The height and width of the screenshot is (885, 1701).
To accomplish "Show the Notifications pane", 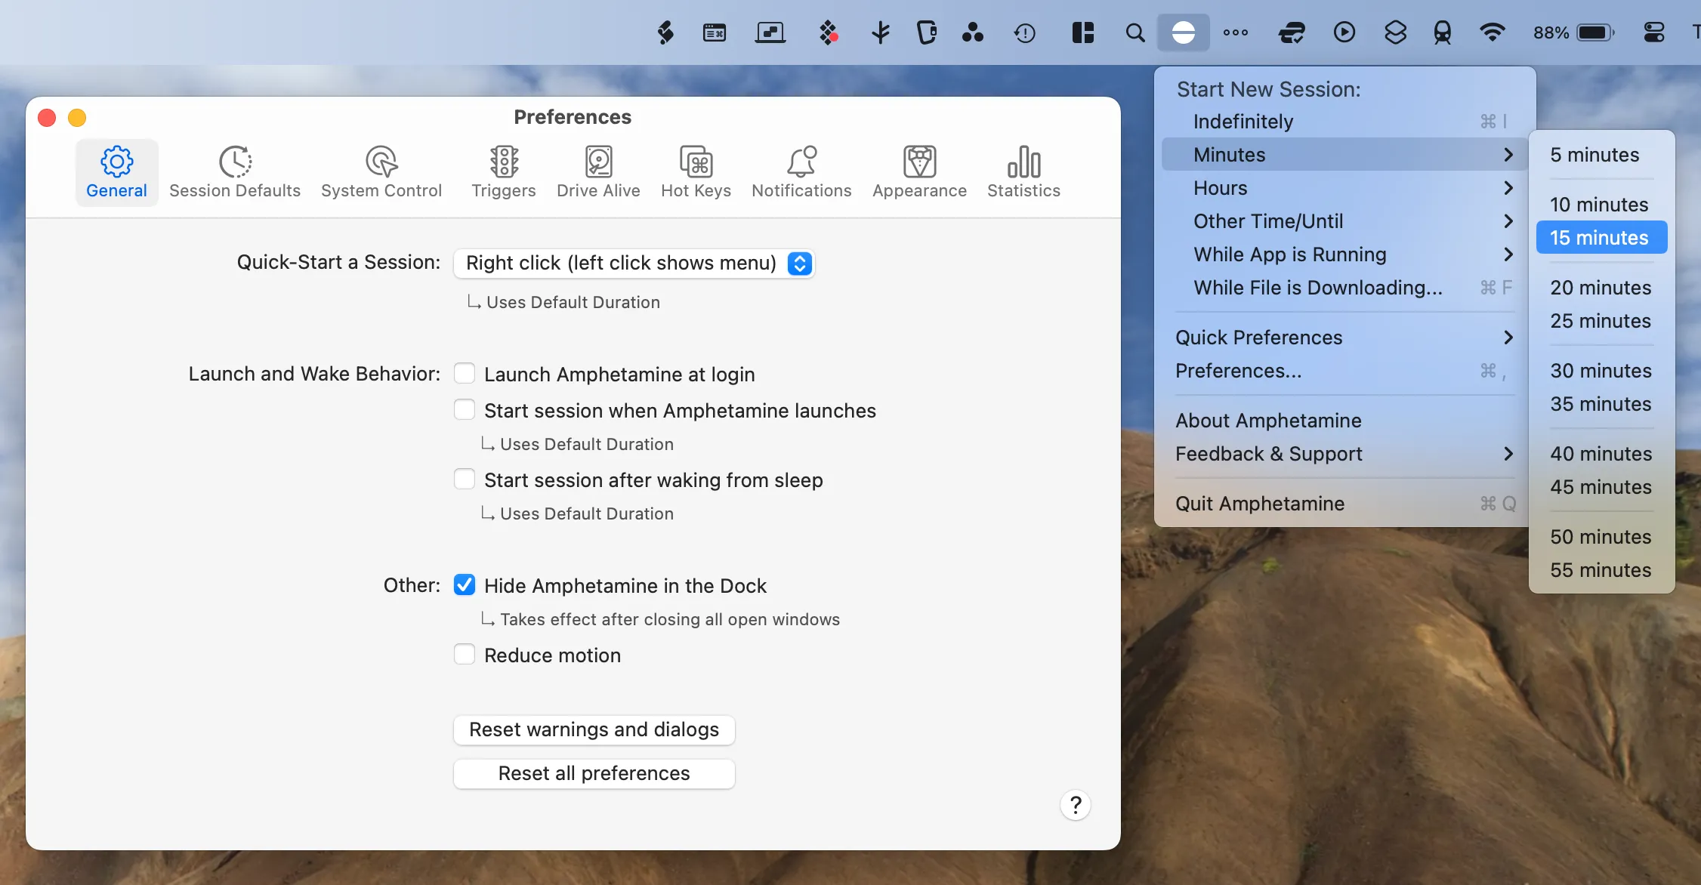I will pyautogui.click(x=801, y=172).
